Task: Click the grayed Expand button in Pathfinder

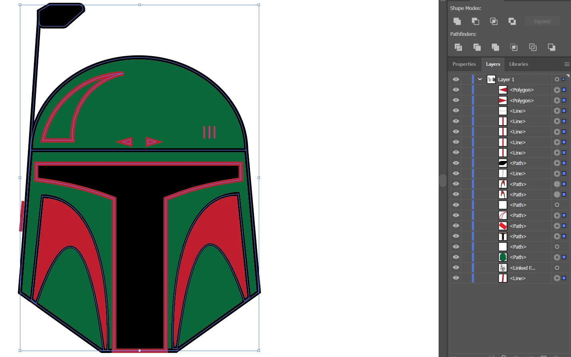Action: coord(542,21)
